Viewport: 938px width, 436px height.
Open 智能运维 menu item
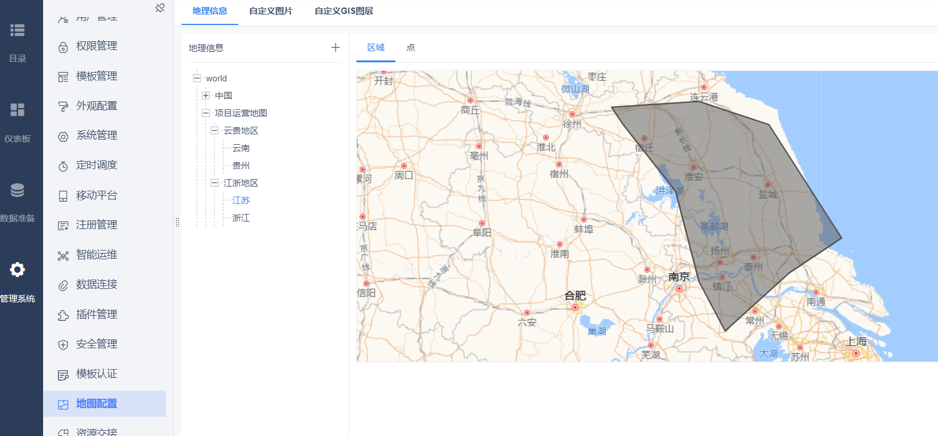coord(105,255)
